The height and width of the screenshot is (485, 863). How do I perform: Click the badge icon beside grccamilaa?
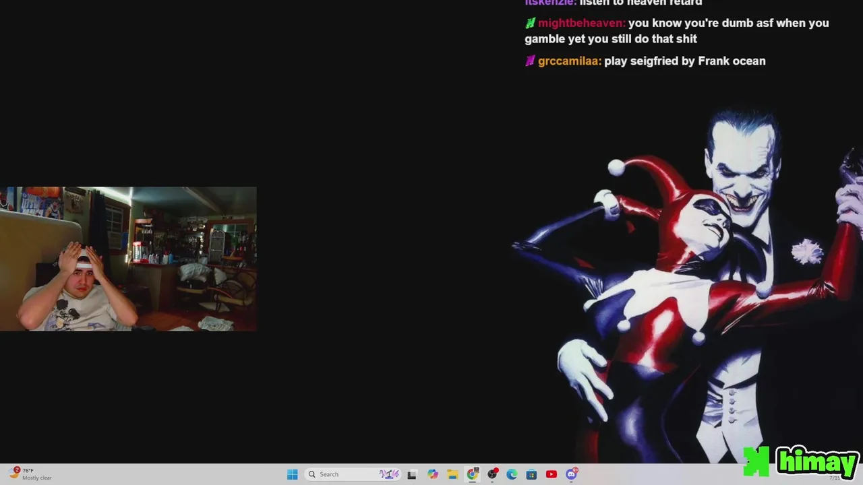(x=530, y=61)
